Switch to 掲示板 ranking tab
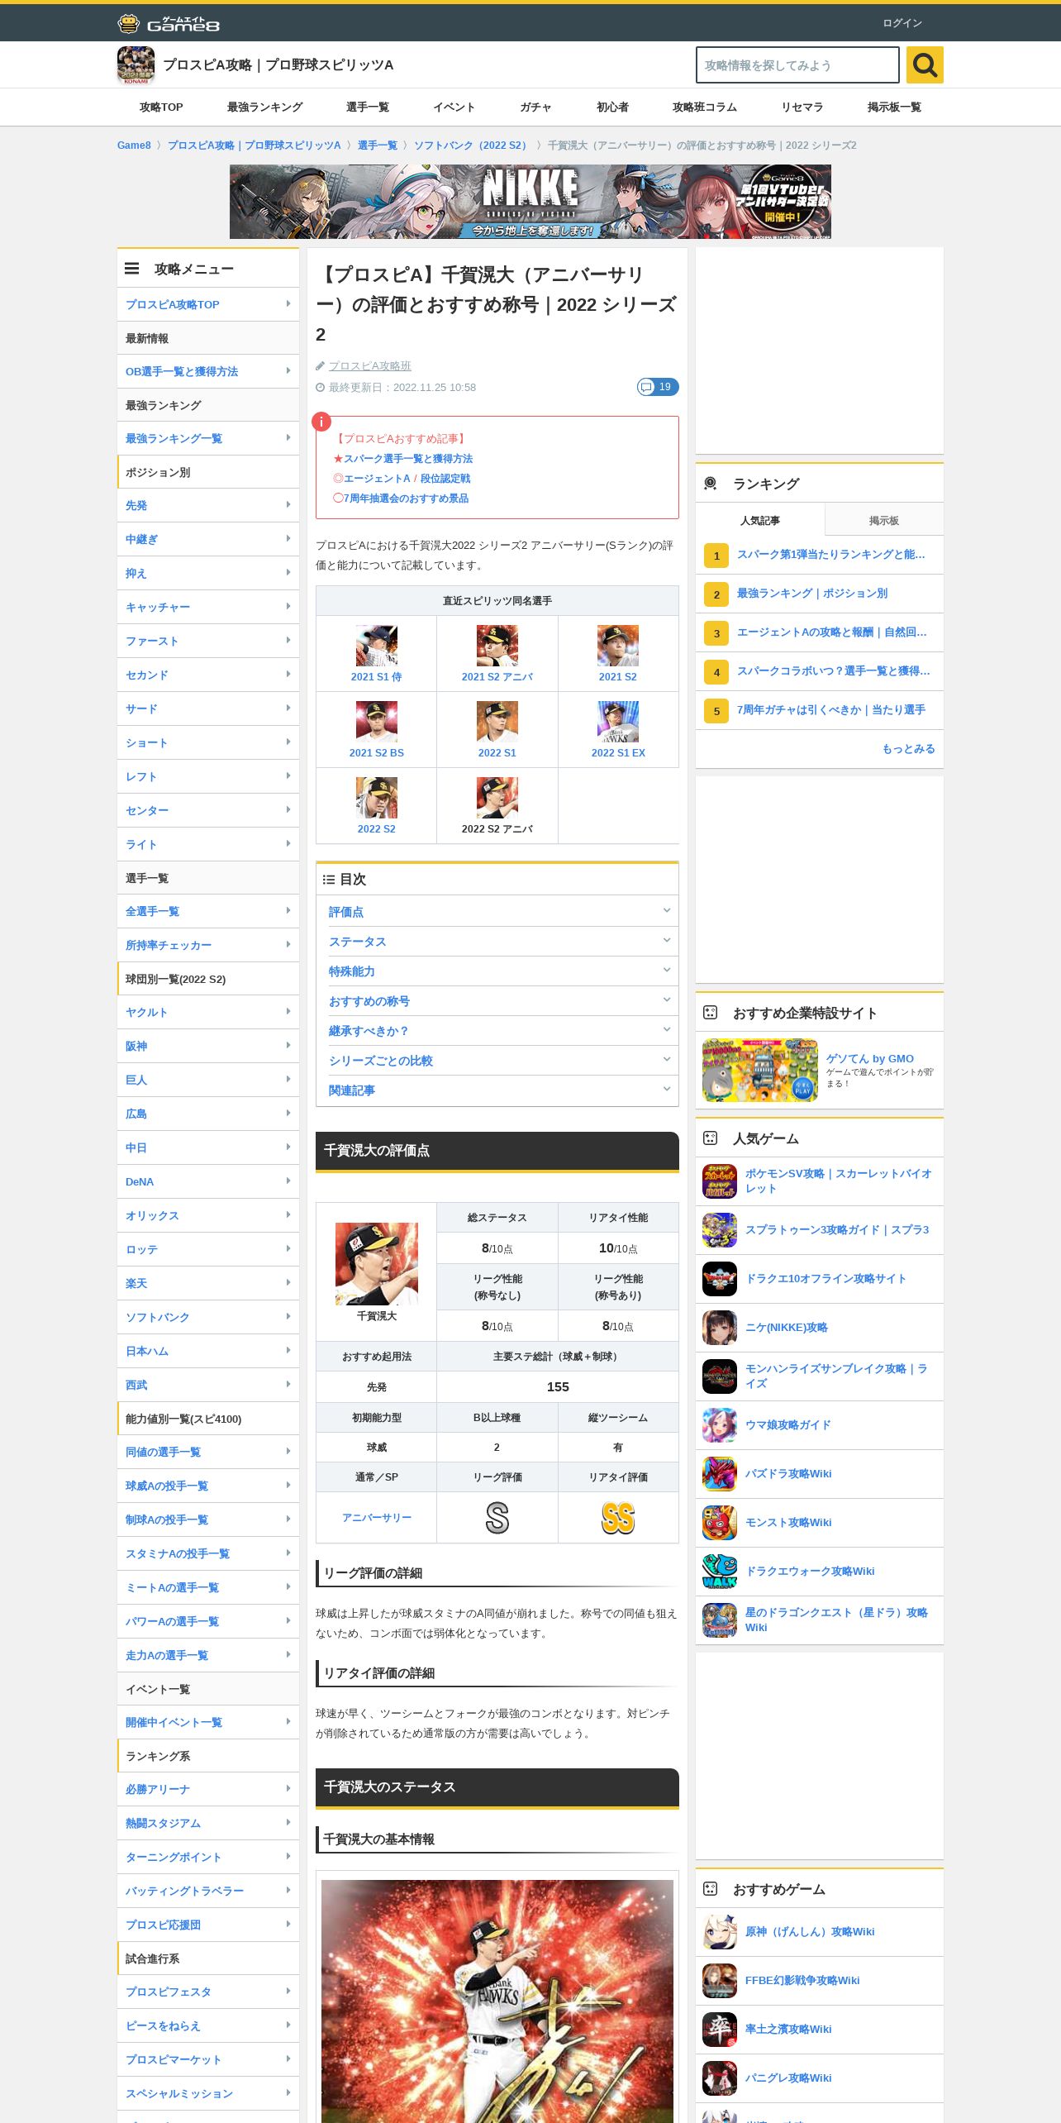The image size is (1061, 2123). [884, 520]
